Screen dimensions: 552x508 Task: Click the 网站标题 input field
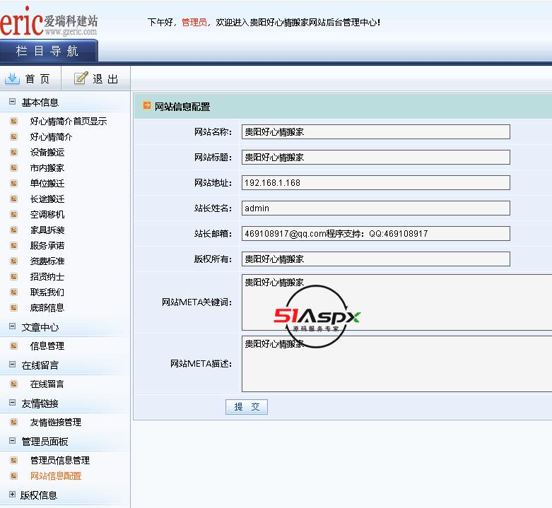[375, 158]
